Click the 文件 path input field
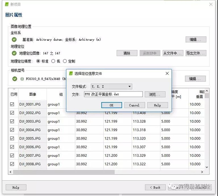 coord(113,94)
